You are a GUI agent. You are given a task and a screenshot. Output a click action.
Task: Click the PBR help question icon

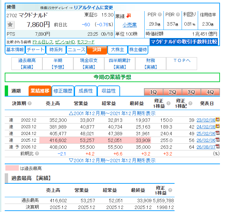click(178, 14)
